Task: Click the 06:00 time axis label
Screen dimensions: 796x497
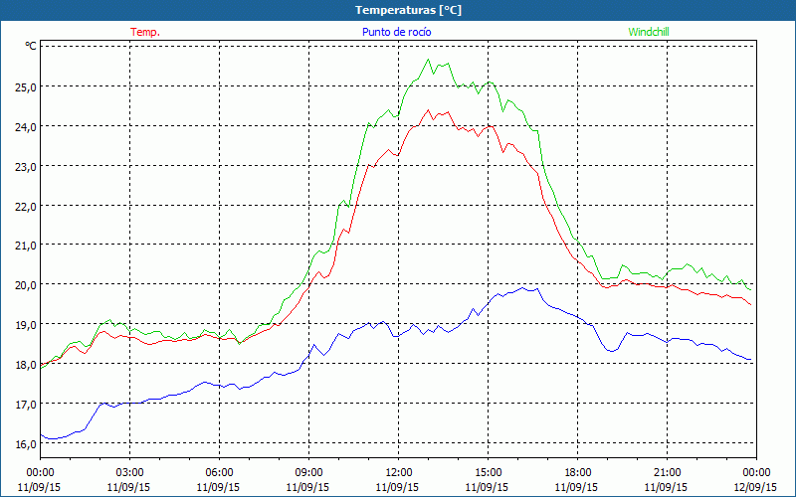Action: pyautogui.click(x=219, y=473)
